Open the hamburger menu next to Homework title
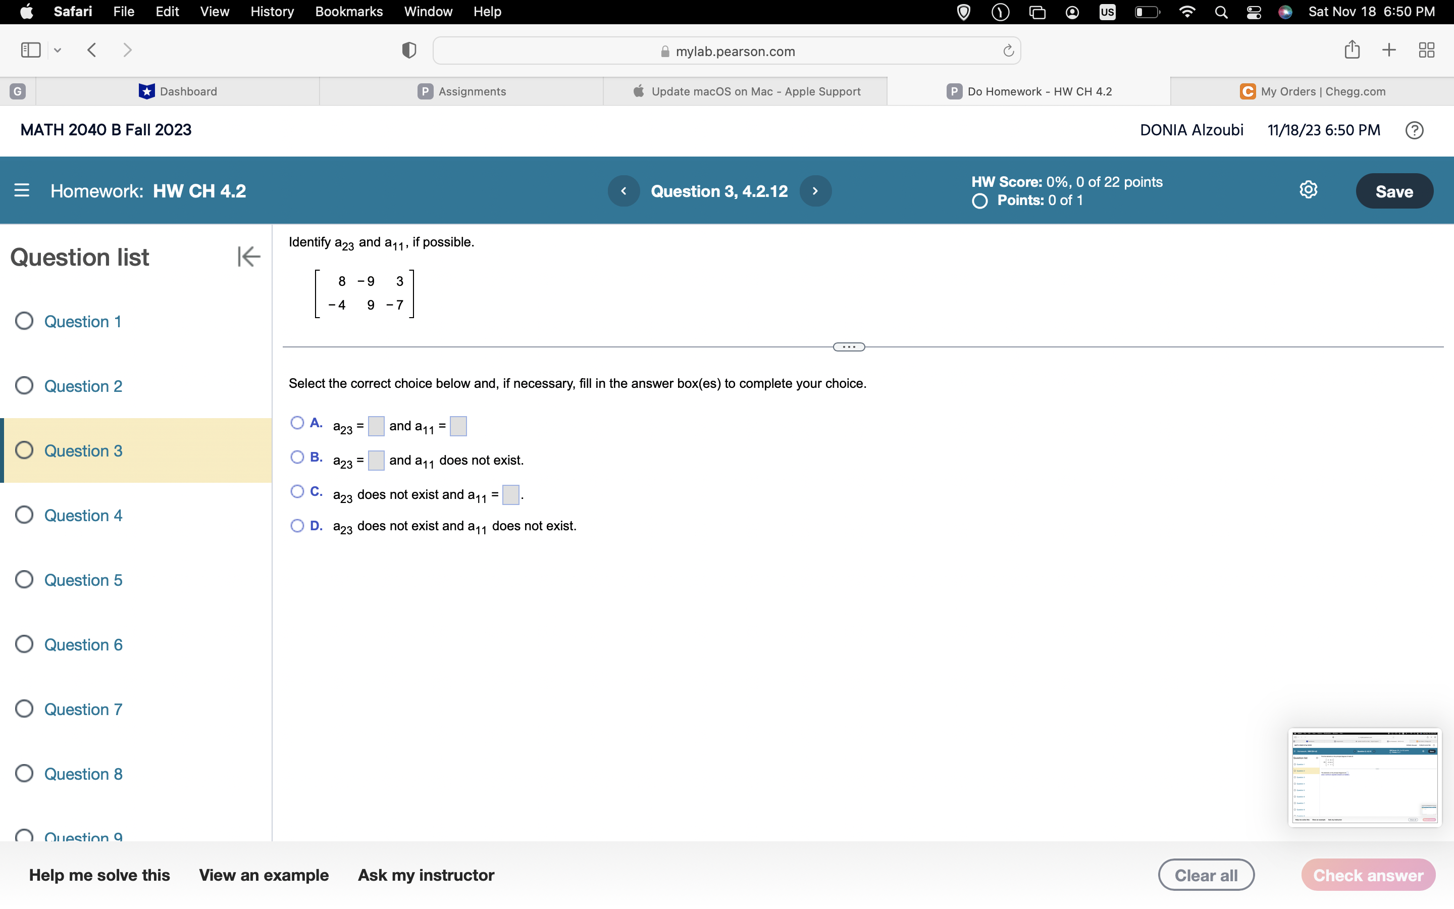 [x=22, y=190]
